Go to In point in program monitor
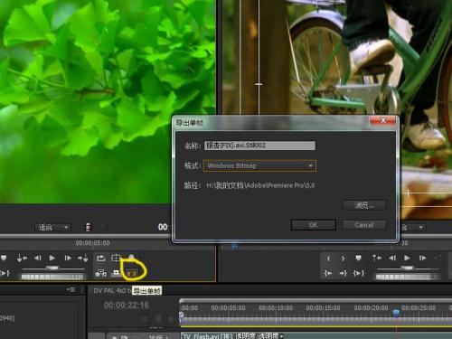The image size is (452, 339). 328,273
